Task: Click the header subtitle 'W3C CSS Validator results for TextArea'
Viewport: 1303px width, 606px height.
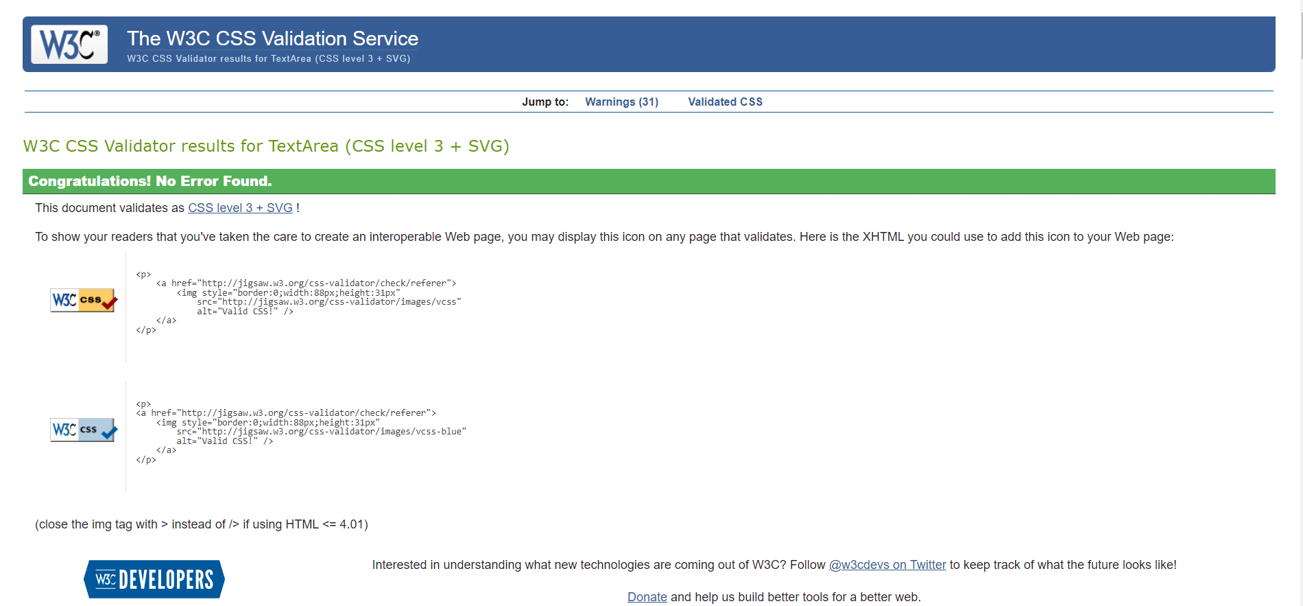Action: point(269,59)
